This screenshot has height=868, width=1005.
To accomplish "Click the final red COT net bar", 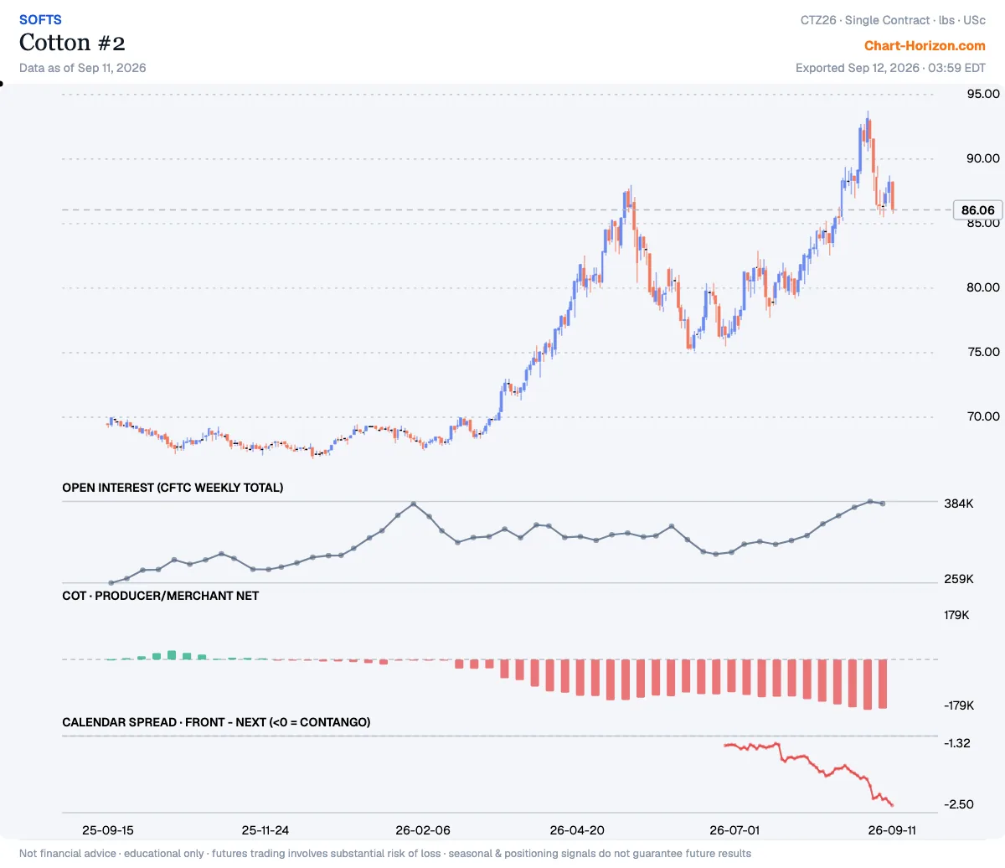I will (881, 684).
